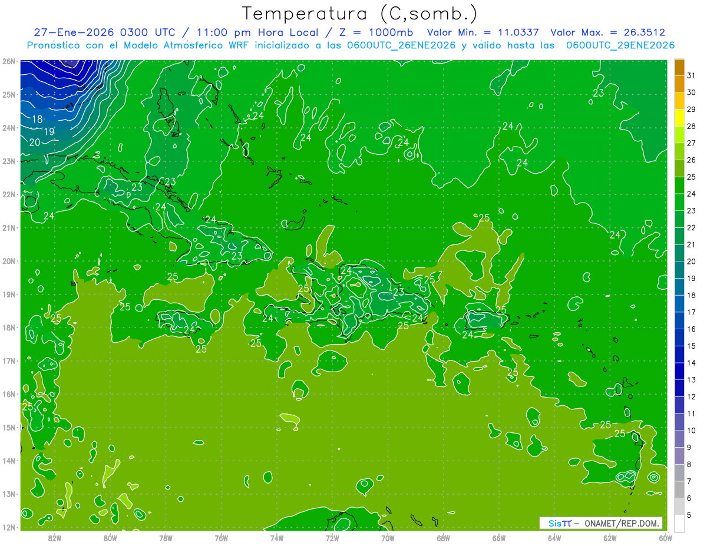Viewport: 707px width, 546px height.
Task: Click the legend scale number 22
Action: [692, 227]
